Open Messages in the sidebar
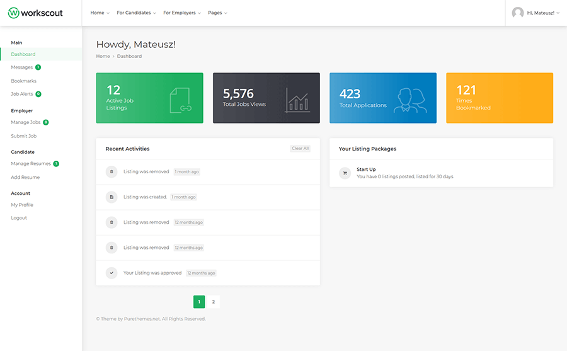This screenshot has height=351, width=567. click(x=22, y=67)
